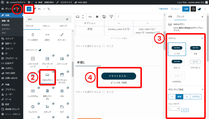This screenshot has height=119, width=209.
Task: Undo the last edit
Action: pyautogui.click(x=39, y=9)
